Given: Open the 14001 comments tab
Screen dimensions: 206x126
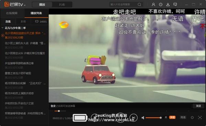Looking at the screenshot, I should click(41, 22).
